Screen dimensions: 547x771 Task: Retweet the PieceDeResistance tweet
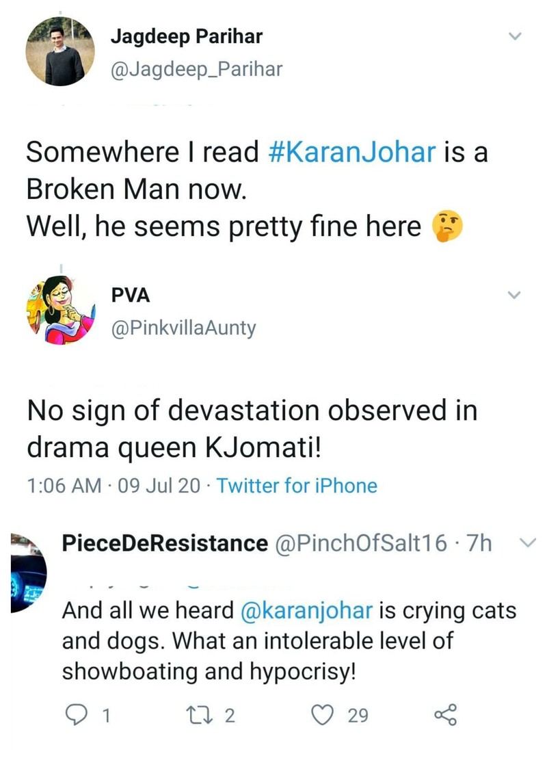coord(203,716)
